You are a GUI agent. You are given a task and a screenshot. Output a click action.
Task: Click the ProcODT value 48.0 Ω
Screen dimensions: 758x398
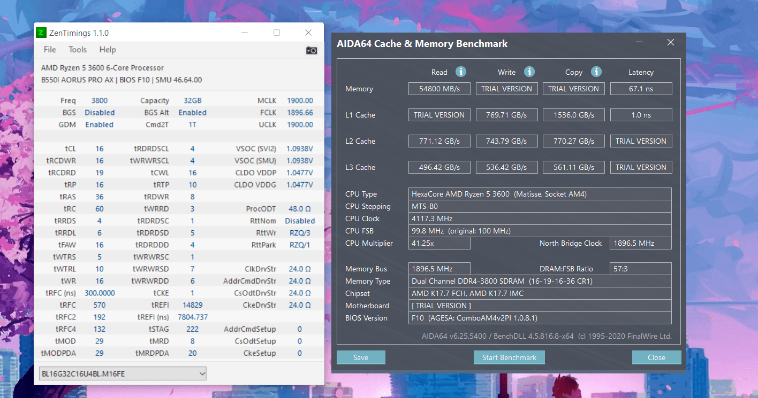point(300,209)
